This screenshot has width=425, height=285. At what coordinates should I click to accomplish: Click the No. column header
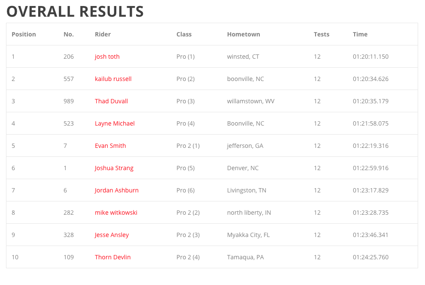[x=69, y=34]
